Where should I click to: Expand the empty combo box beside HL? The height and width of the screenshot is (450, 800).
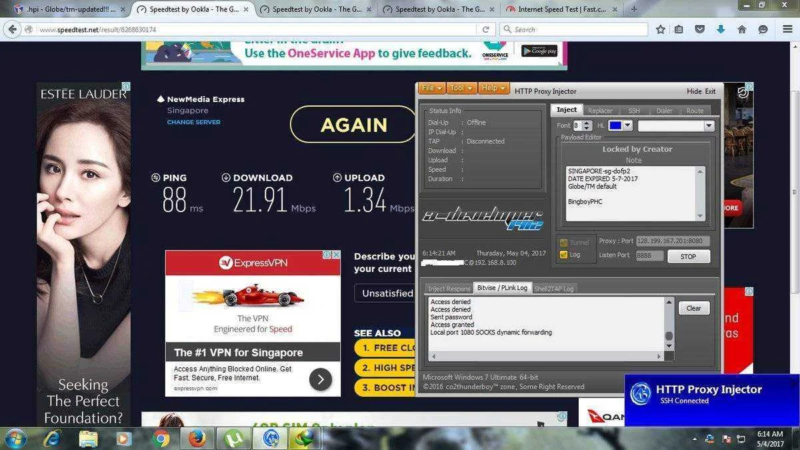[x=676, y=125]
